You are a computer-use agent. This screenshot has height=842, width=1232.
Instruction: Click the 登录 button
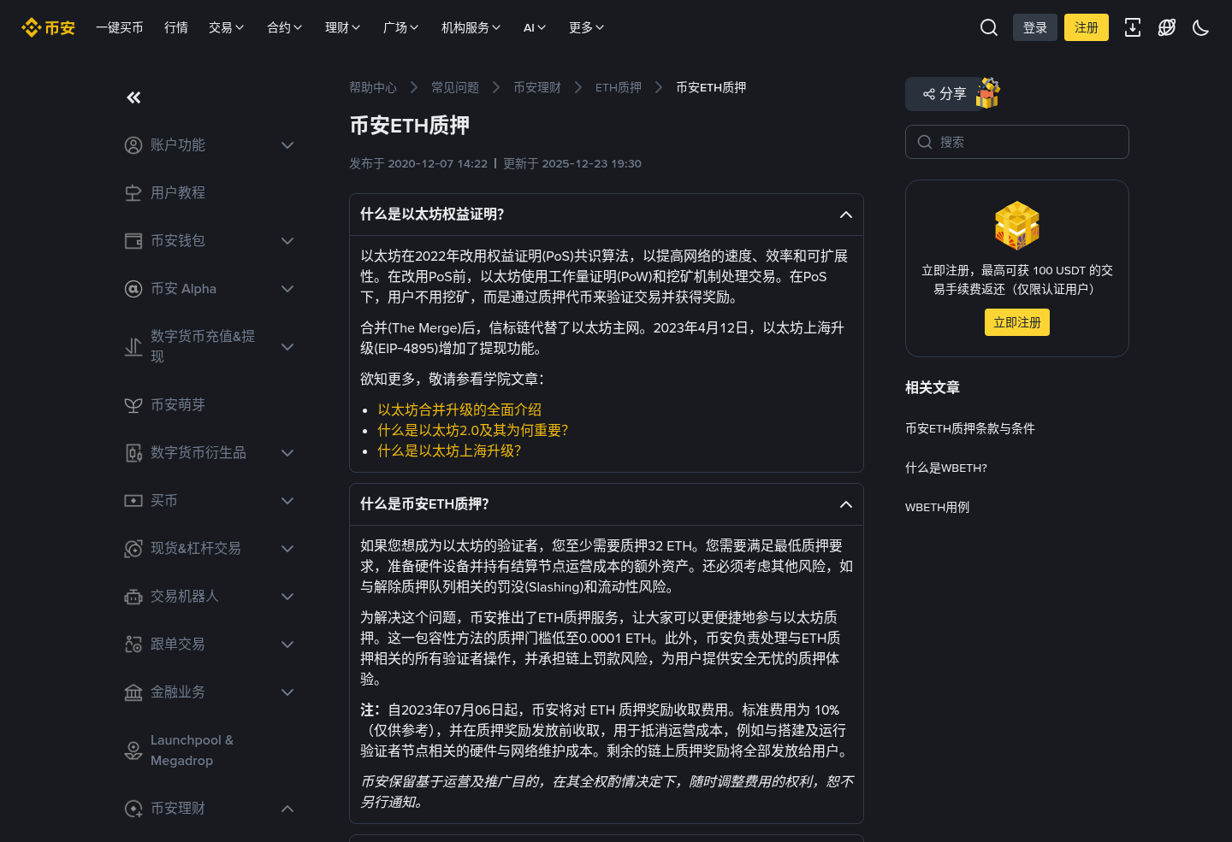(1035, 27)
